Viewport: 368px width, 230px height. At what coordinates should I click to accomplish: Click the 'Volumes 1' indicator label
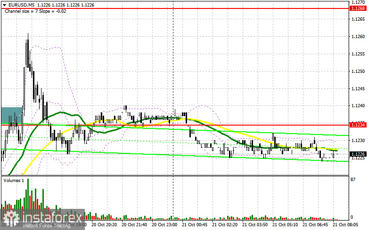[x=13, y=180]
